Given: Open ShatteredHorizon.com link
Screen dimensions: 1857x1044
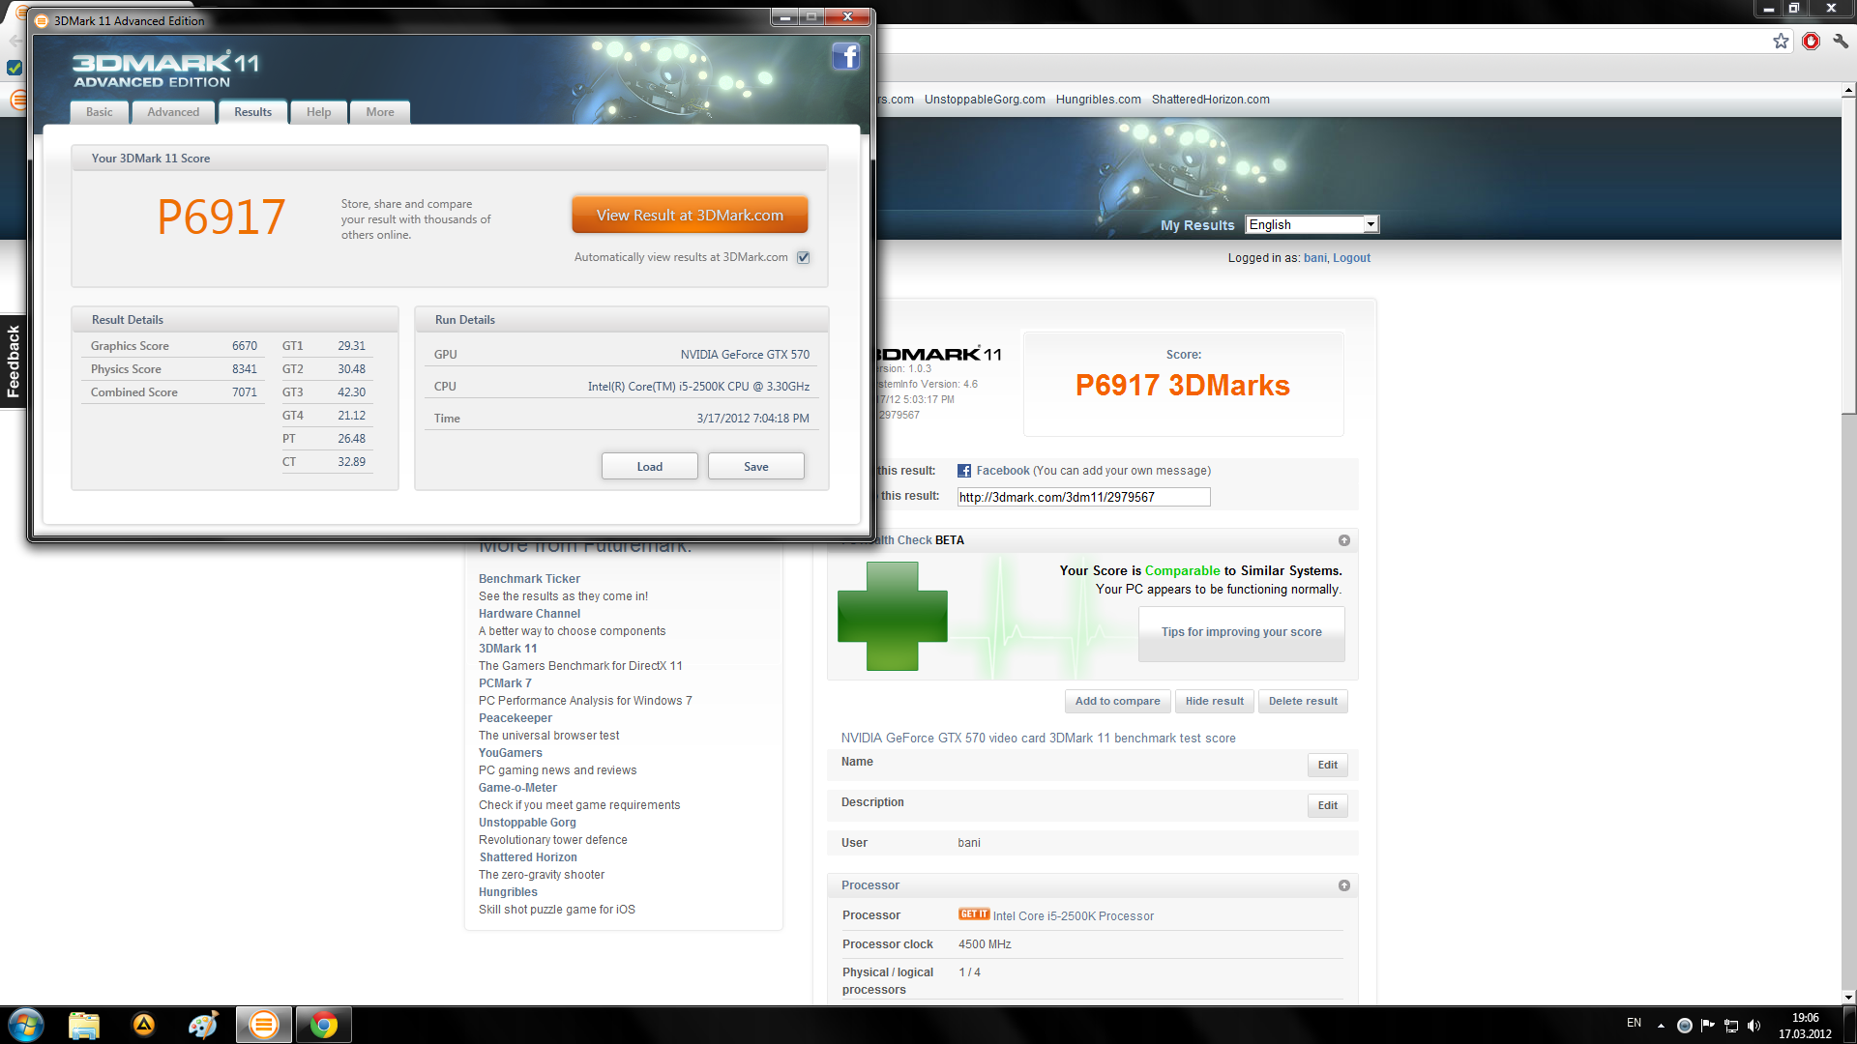Looking at the screenshot, I should 1211,100.
